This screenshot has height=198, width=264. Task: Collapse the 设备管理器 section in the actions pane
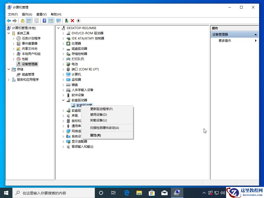(256, 34)
